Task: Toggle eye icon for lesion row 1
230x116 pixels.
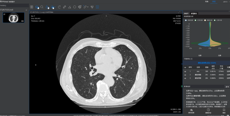Action: [185, 72]
